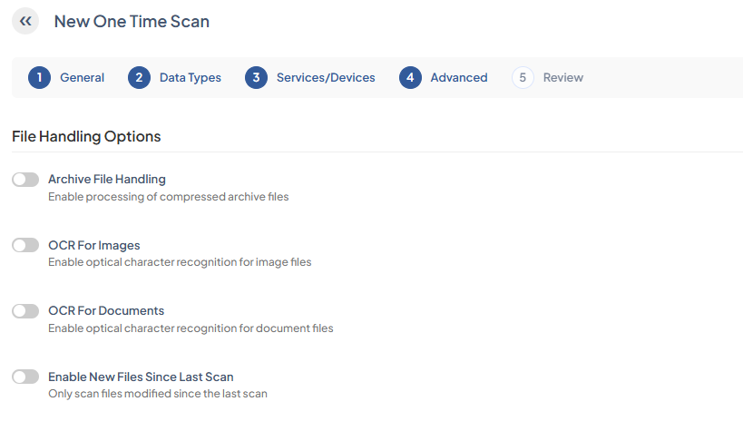Jump to the Review step label
Viewport: 743px width, 421px height.
pos(563,78)
